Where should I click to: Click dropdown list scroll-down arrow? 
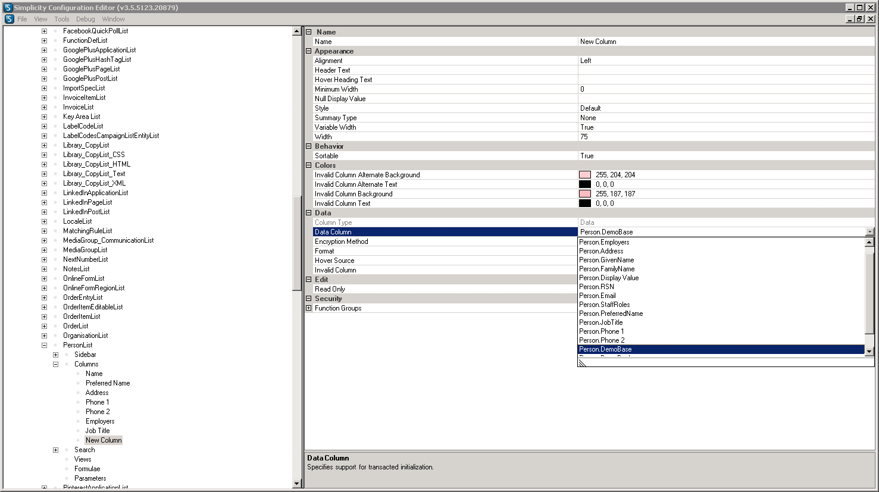(x=869, y=351)
